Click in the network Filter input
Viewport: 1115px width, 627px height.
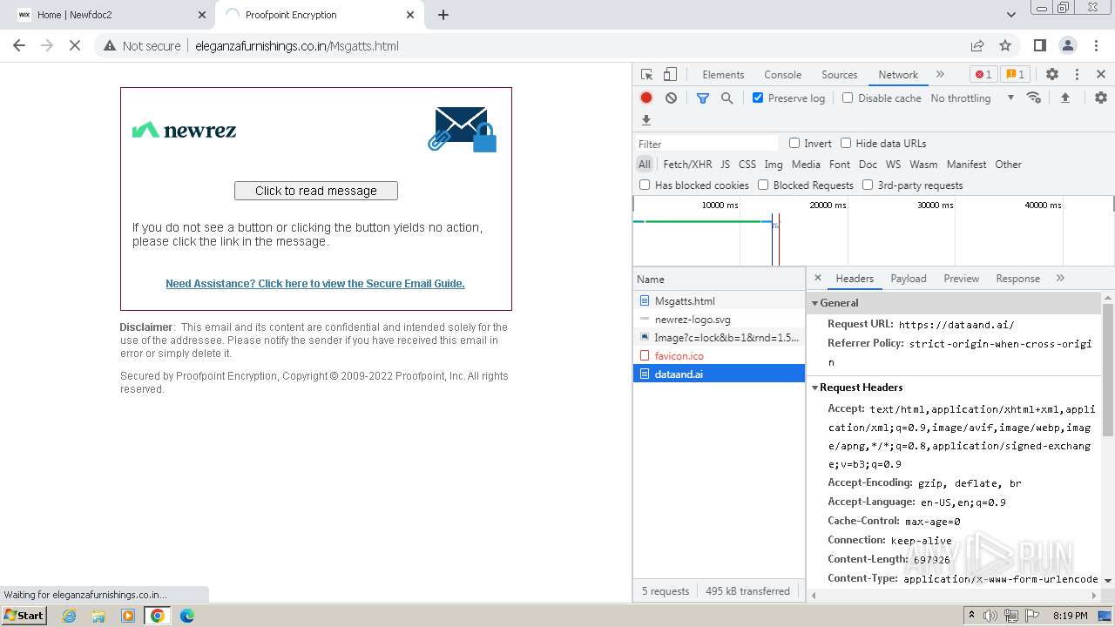click(706, 144)
